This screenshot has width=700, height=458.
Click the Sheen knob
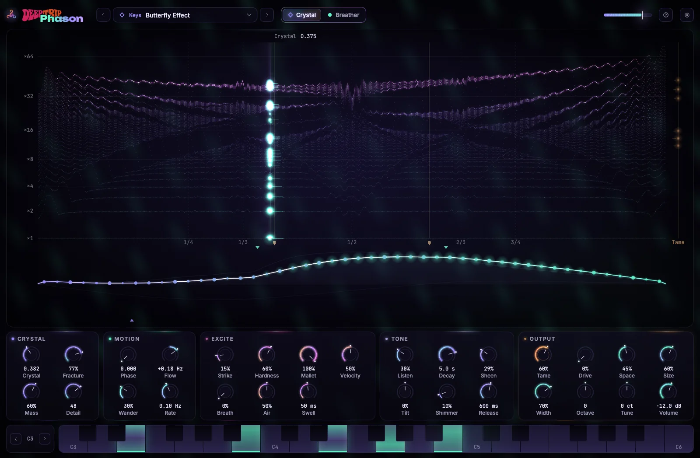click(488, 354)
